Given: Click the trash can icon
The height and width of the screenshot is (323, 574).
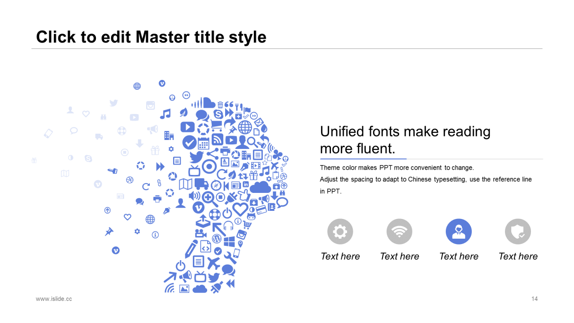Looking at the screenshot, I should pyautogui.click(x=220, y=105).
